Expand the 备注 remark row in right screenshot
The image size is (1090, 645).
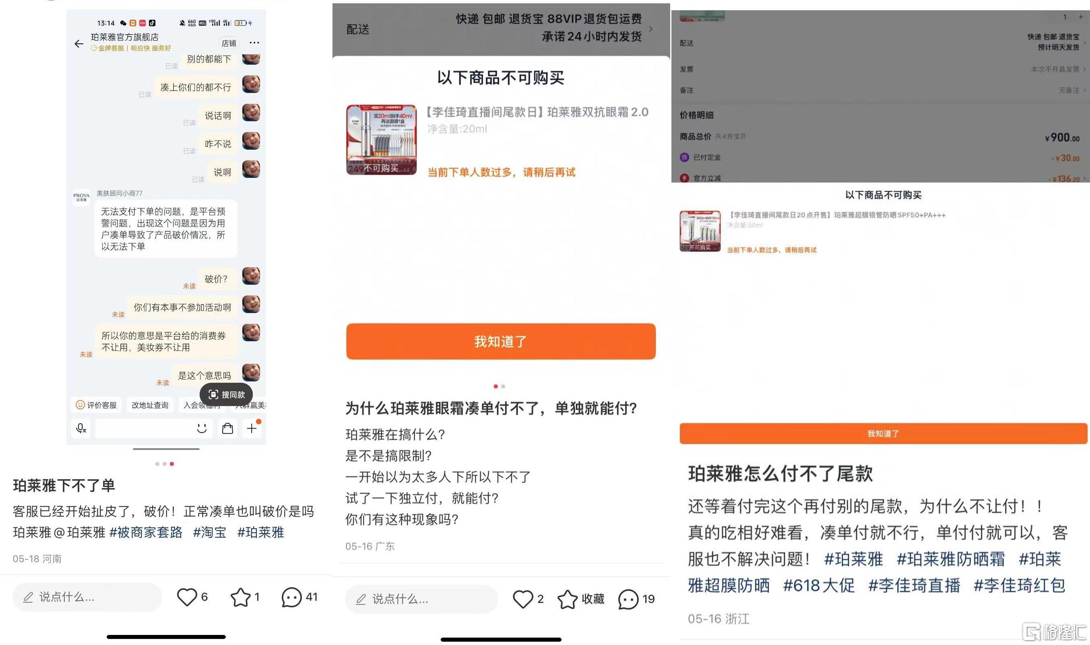[x=883, y=91]
